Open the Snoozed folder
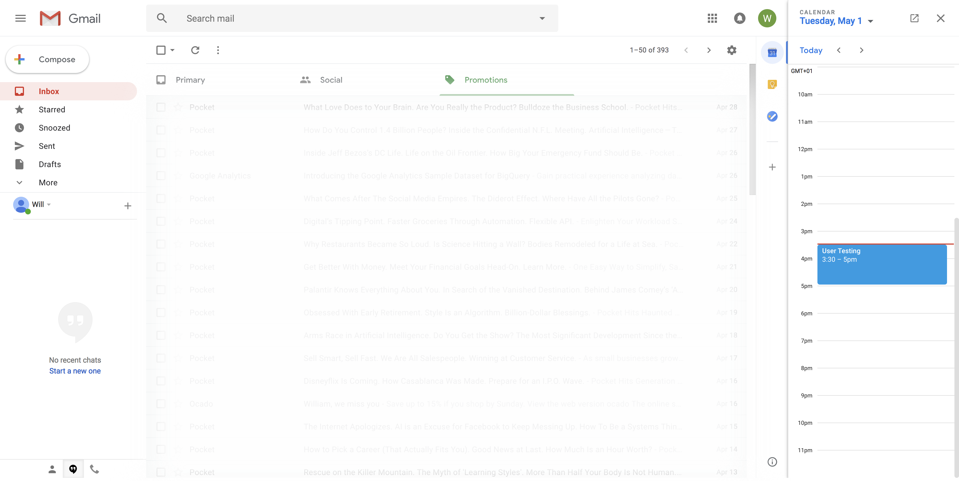 tap(68, 128)
